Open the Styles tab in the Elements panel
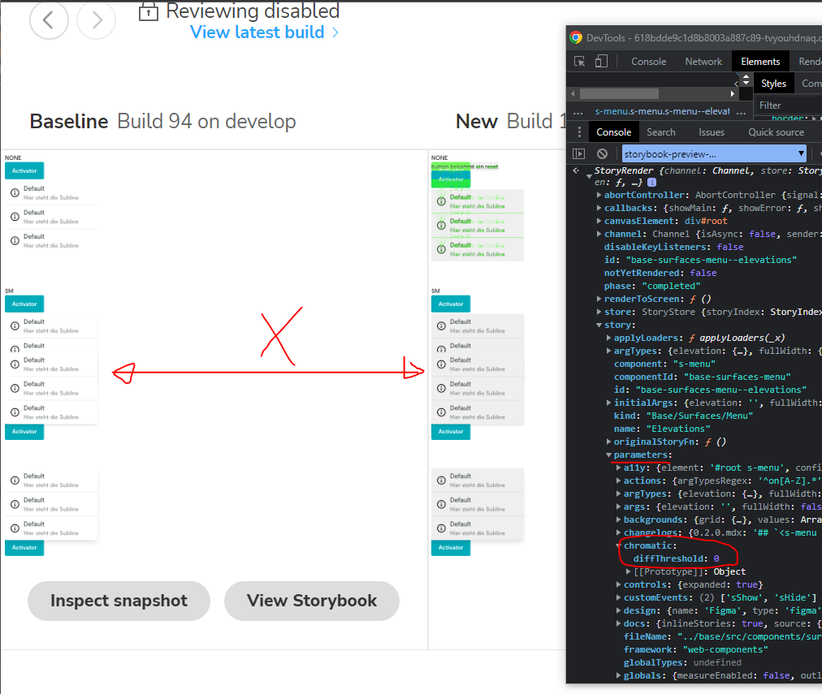Screen dimensions: 822x694 (773, 83)
